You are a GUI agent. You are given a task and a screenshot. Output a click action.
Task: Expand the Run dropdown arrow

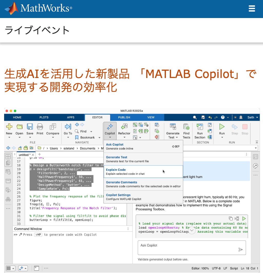click(x=222, y=137)
